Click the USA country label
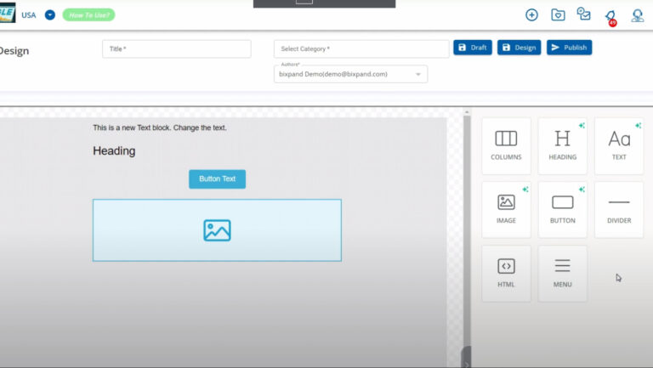This screenshot has width=653, height=368. (x=29, y=15)
